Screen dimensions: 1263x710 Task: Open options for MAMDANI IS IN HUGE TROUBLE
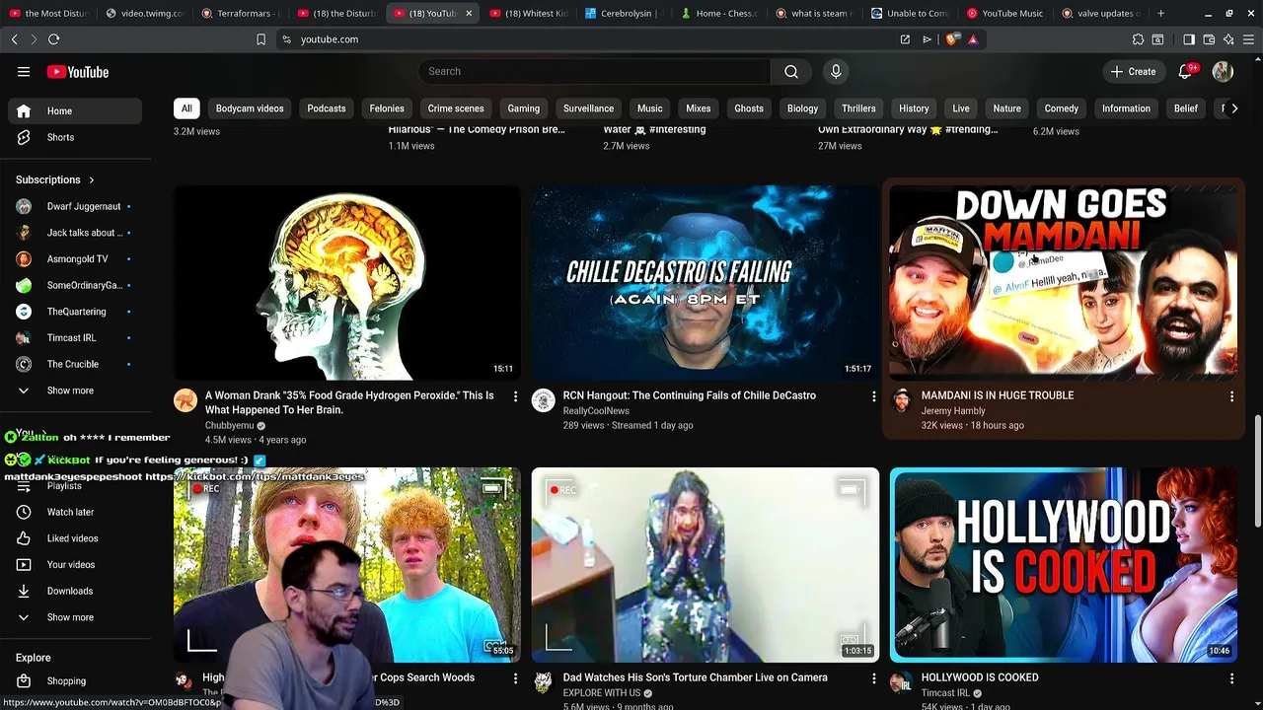[x=1231, y=396]
